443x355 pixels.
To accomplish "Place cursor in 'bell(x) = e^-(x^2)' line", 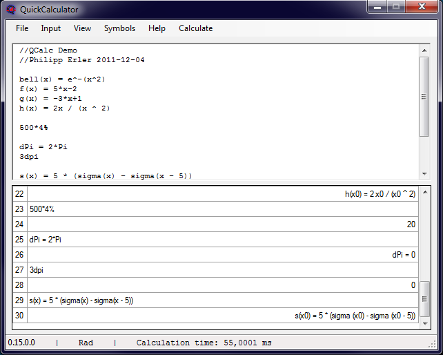I will tap(62, 79).
